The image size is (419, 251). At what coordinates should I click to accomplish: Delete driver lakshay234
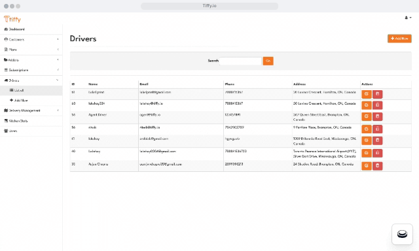[377, 105]
